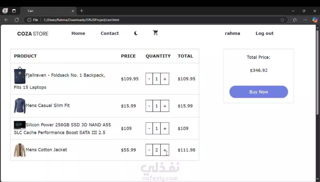Click the Mens Casual Slim Fit name
The width and height of the screenshot is (320, 182).
pyautogui.click(x=48, y=105)
